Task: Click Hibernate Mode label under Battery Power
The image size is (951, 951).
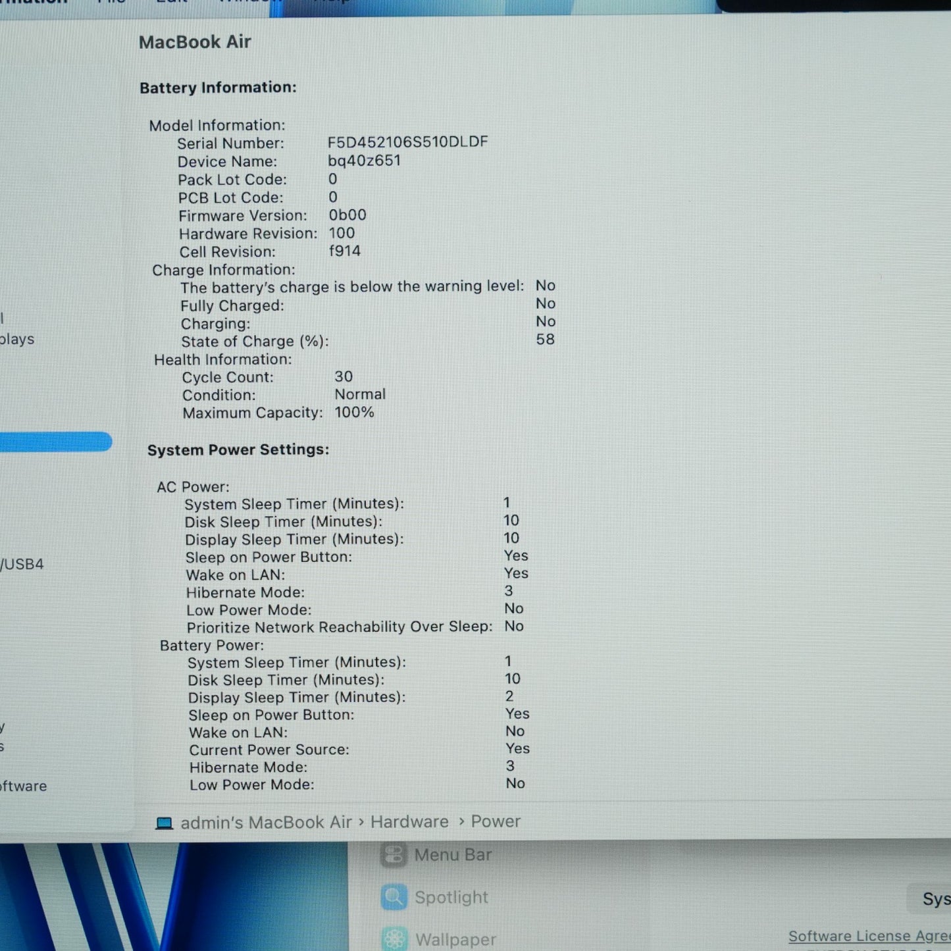Action: coord(248,767)
